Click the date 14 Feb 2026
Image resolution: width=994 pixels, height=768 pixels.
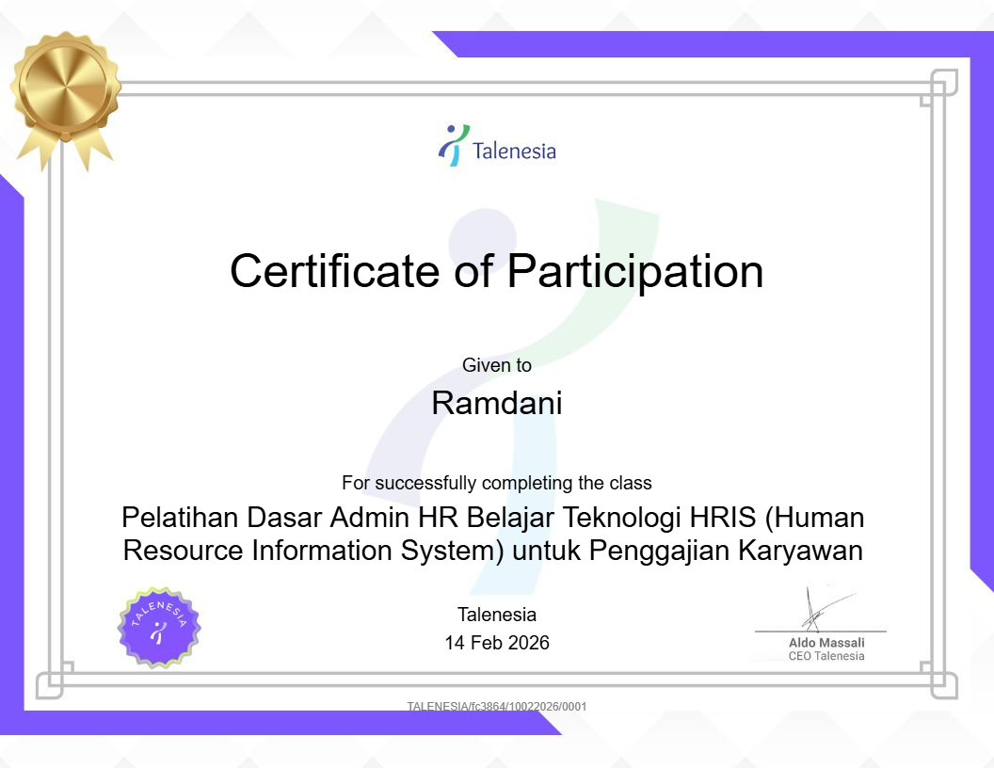pos(496,644)
